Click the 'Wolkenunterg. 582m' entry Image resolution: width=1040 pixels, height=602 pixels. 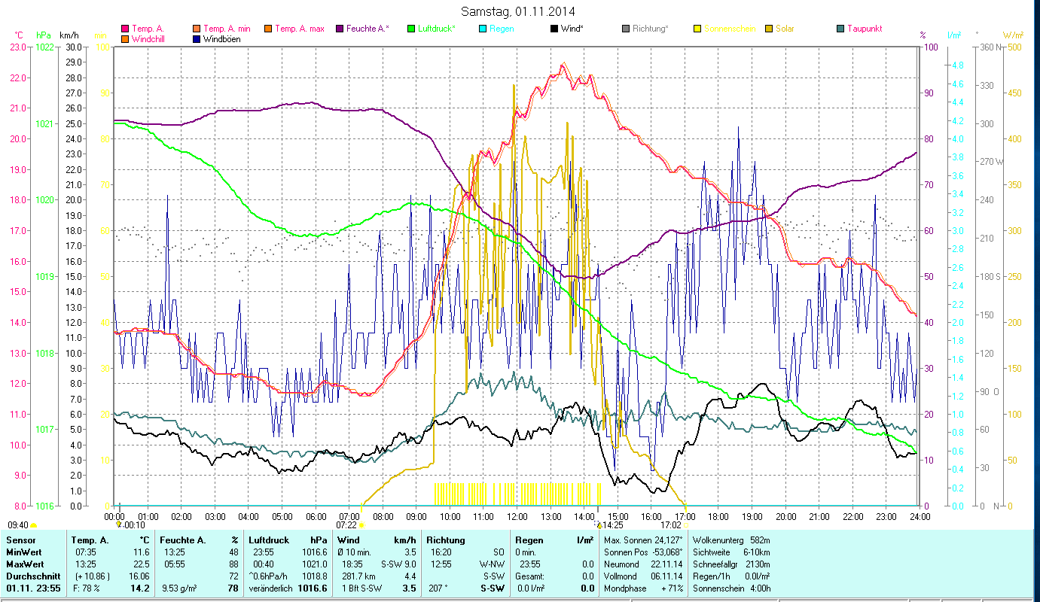point(730,540)
